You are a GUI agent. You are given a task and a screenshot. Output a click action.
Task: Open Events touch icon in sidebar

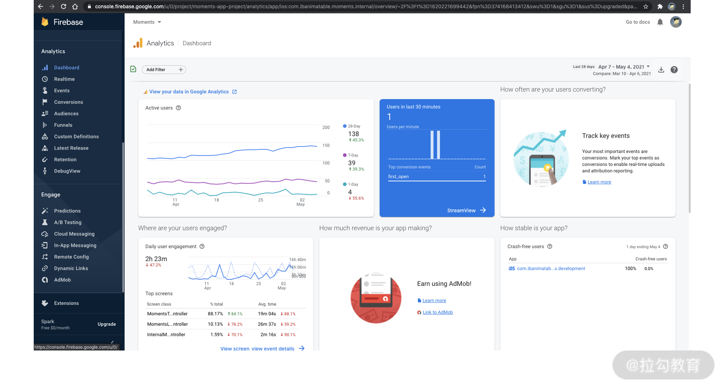[45, 91]
